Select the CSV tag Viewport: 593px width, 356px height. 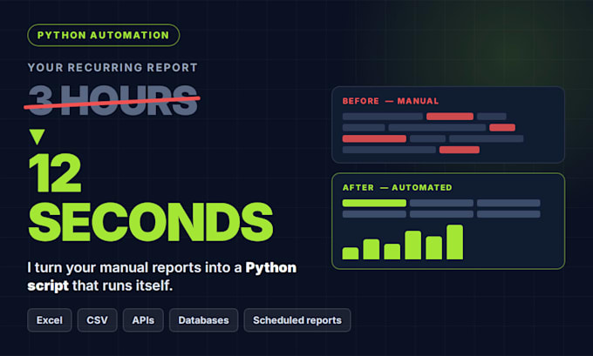tap(97, 320)
